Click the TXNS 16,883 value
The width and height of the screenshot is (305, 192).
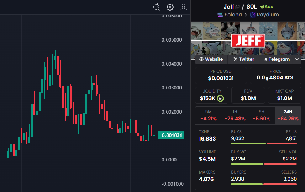click(207, 139)
